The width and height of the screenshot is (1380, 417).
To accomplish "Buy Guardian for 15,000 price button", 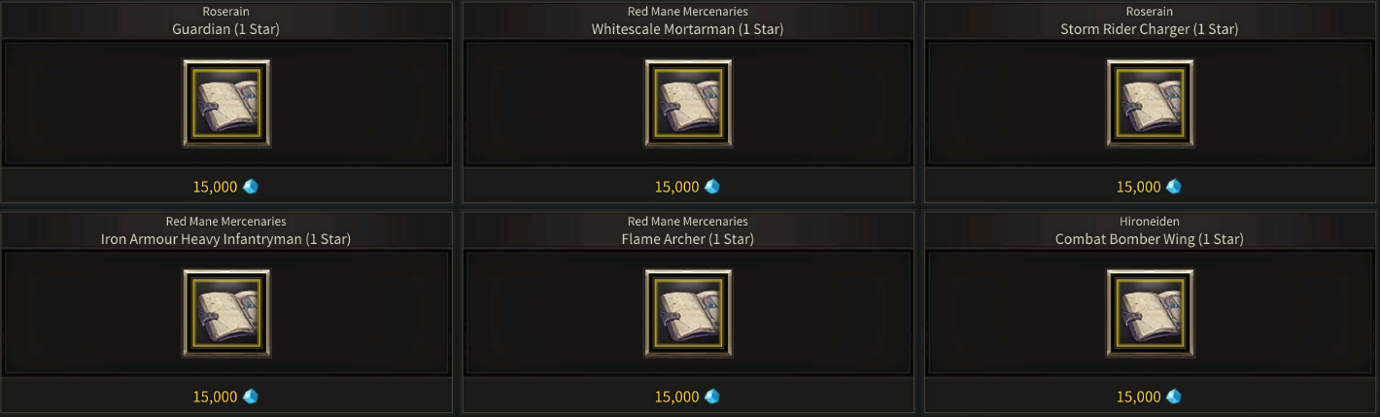I will [x=226, y=187].
